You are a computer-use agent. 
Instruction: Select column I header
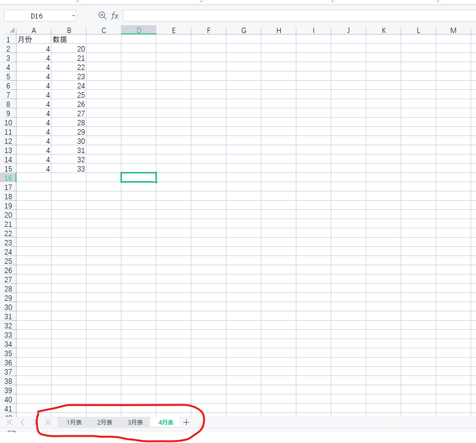(314, 31)
